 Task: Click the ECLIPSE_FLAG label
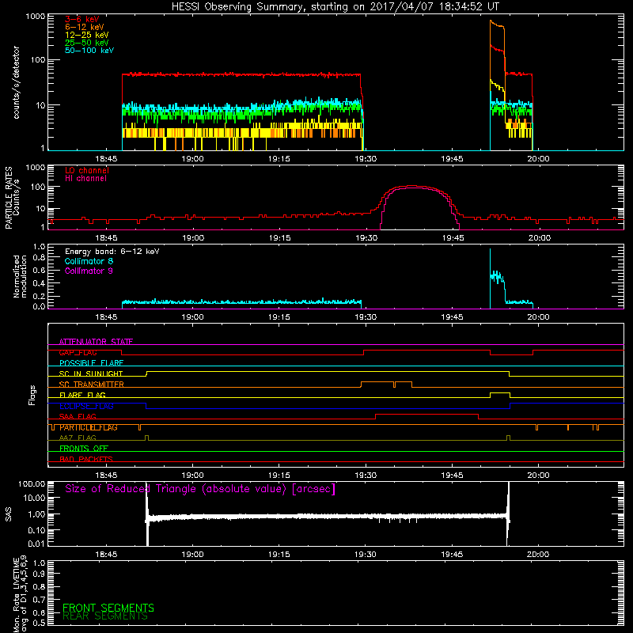(86, 406)
